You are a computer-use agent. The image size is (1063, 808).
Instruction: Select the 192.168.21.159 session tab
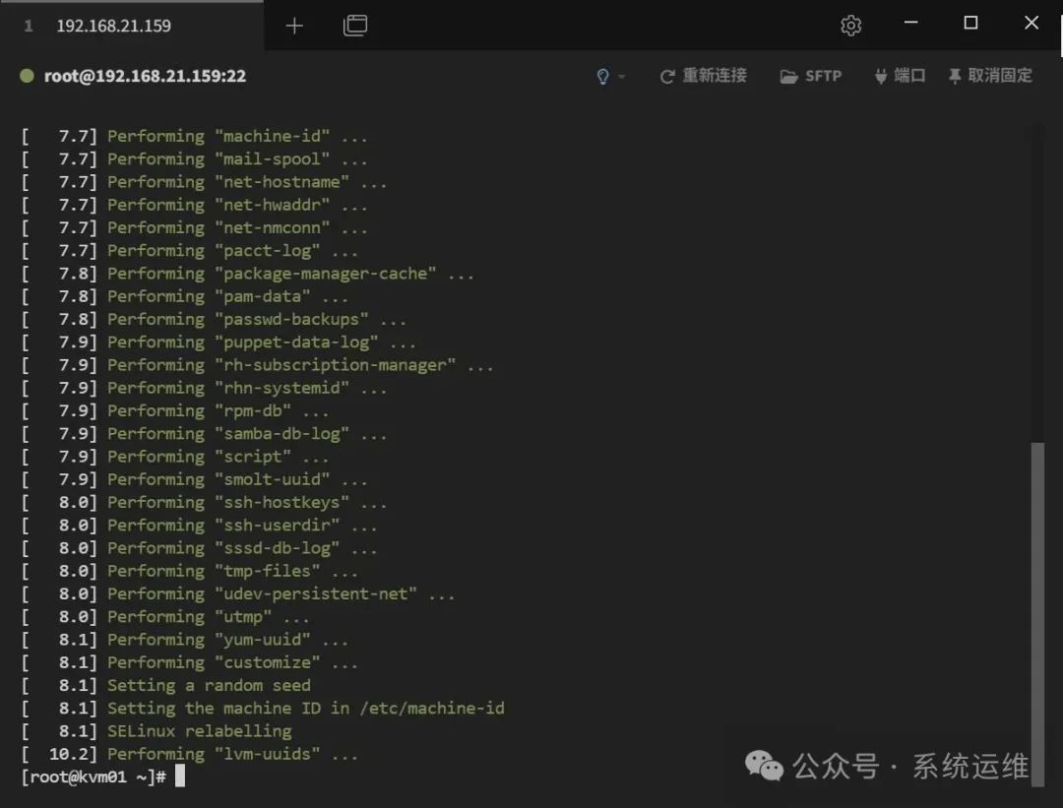pos(113,26)
